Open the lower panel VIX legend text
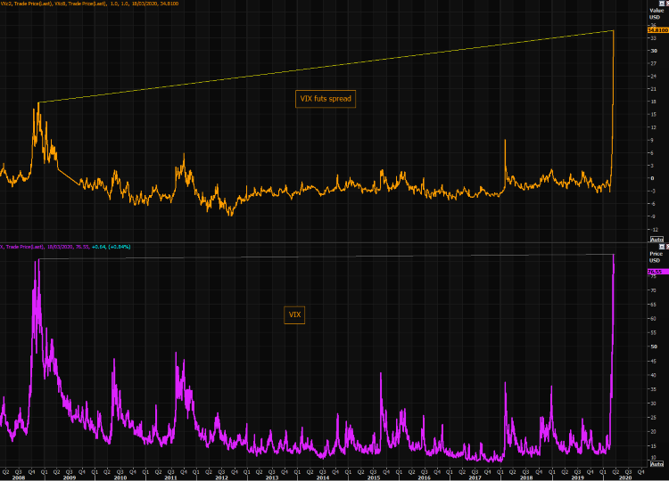The image size is (669, 481). (x=65, y=247)
